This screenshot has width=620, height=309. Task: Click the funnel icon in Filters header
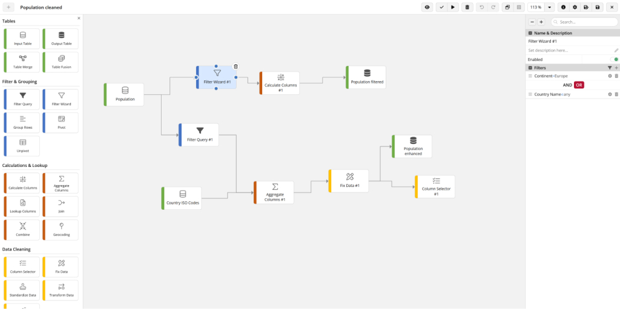point(610,68)
